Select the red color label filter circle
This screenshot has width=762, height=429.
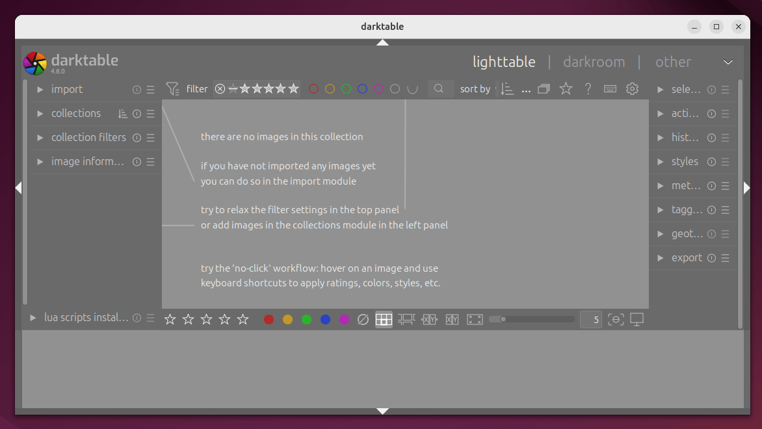pyautogui.click(x=313, y=88)
